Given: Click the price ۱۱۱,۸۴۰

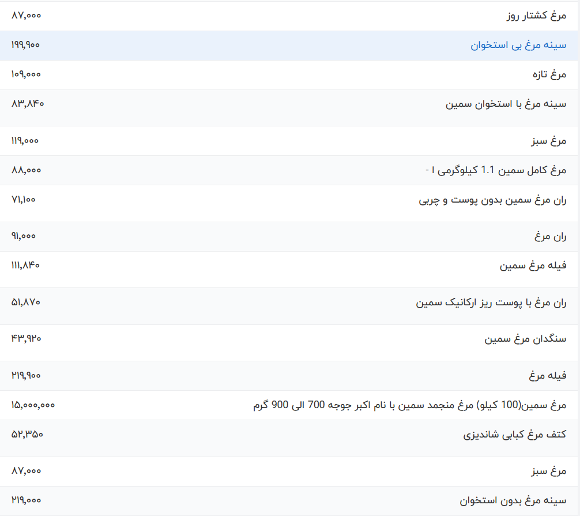Looking at the screenshot, I should pos(25,265).
